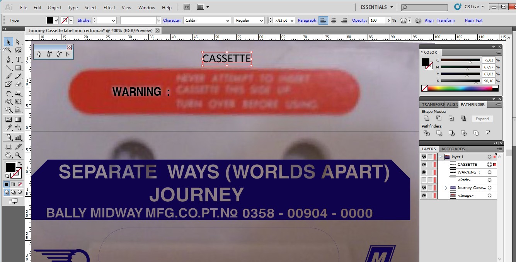
Task: Select the Eyedropper tool
Action: [x=9, y=128]
